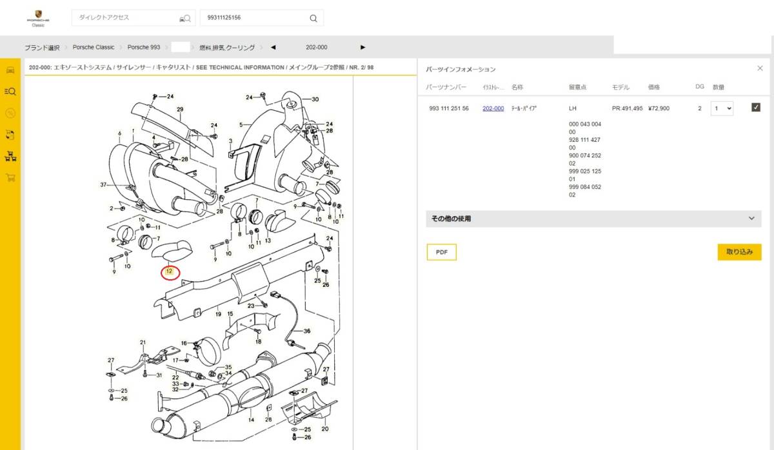Open the 202-000 illustration link
The width and height of the screenshot is (774, 450).
pyautogui.click(x=493, y=108)
